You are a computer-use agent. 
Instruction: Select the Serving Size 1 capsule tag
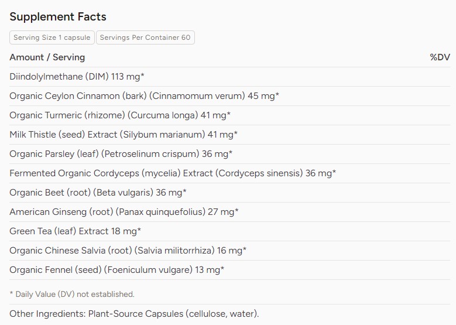[x=52, y=37]
